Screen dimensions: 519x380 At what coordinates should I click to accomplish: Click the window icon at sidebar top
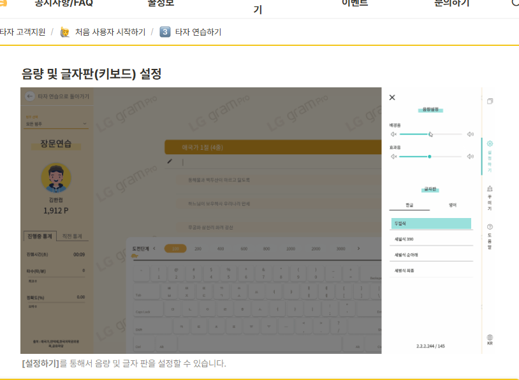[488, 100]
